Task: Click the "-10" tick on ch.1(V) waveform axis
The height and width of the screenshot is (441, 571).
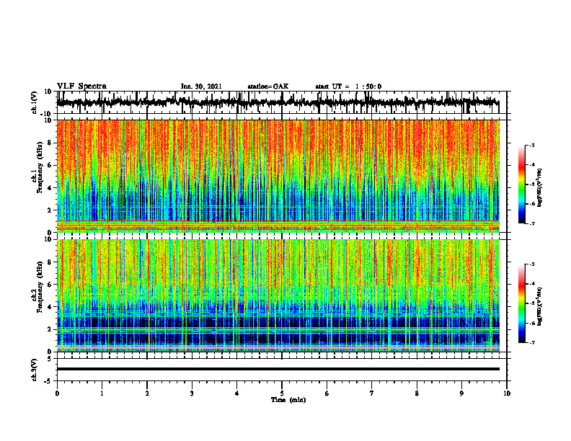Action: (47, 114)
